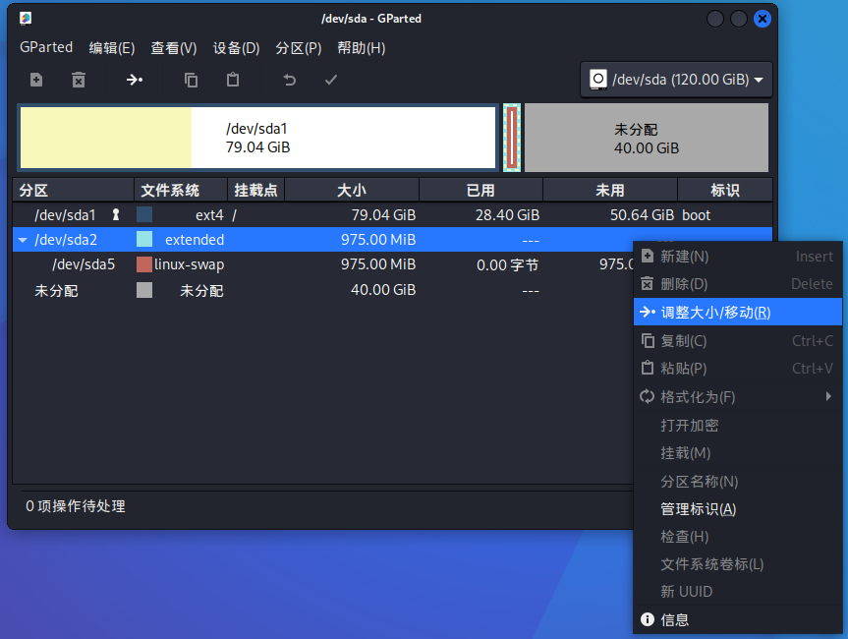Click the 挂载点 column header

pyautogui.click(x=255, y=190)
